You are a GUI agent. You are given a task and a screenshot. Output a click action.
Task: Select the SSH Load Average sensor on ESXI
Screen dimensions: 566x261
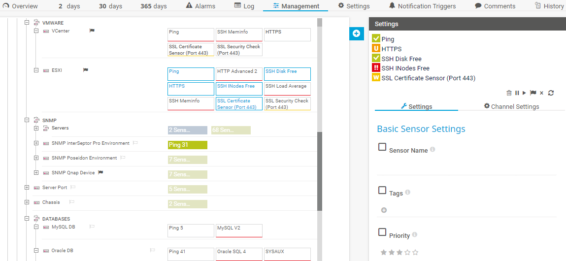(287, 89)
